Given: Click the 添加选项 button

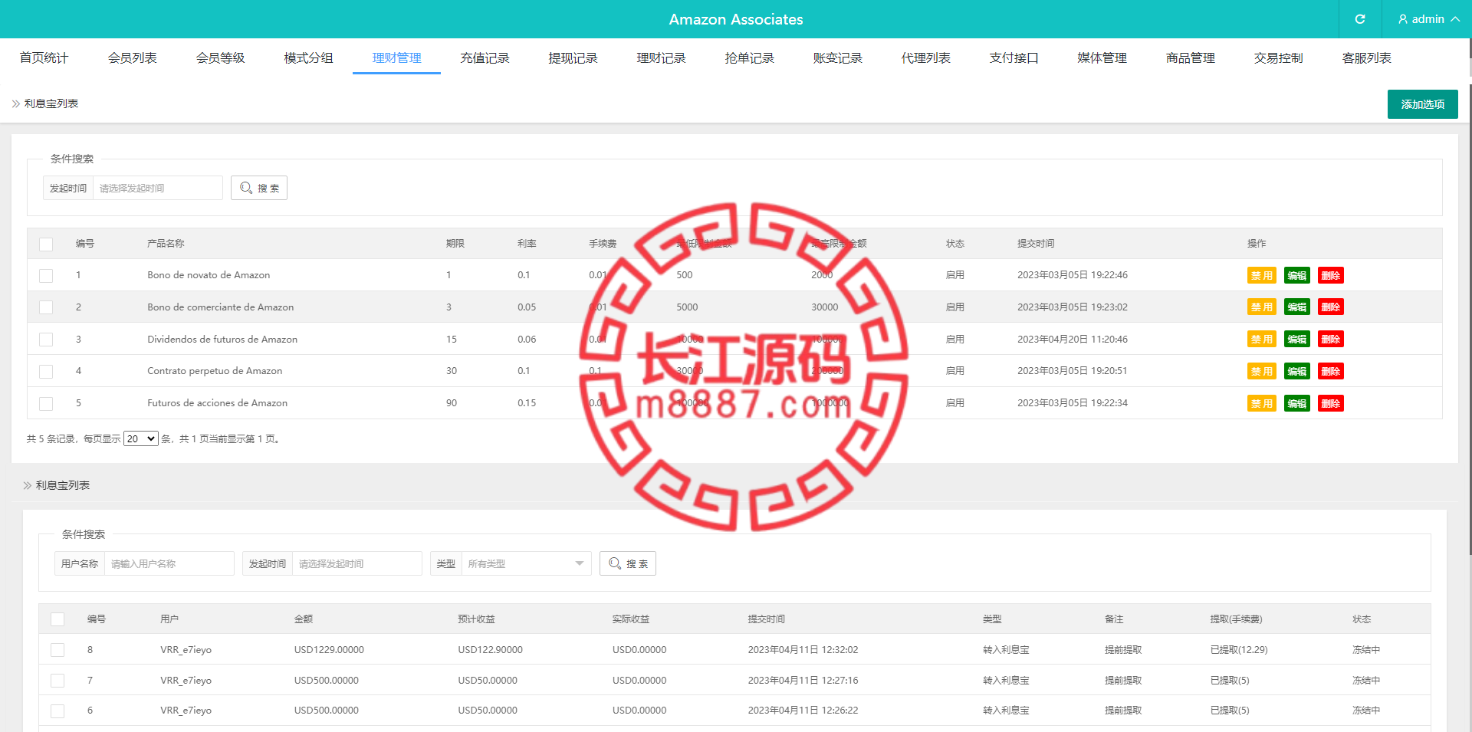Looking at the screenshot, I should pyautogui.click(x=1422, y=104).
